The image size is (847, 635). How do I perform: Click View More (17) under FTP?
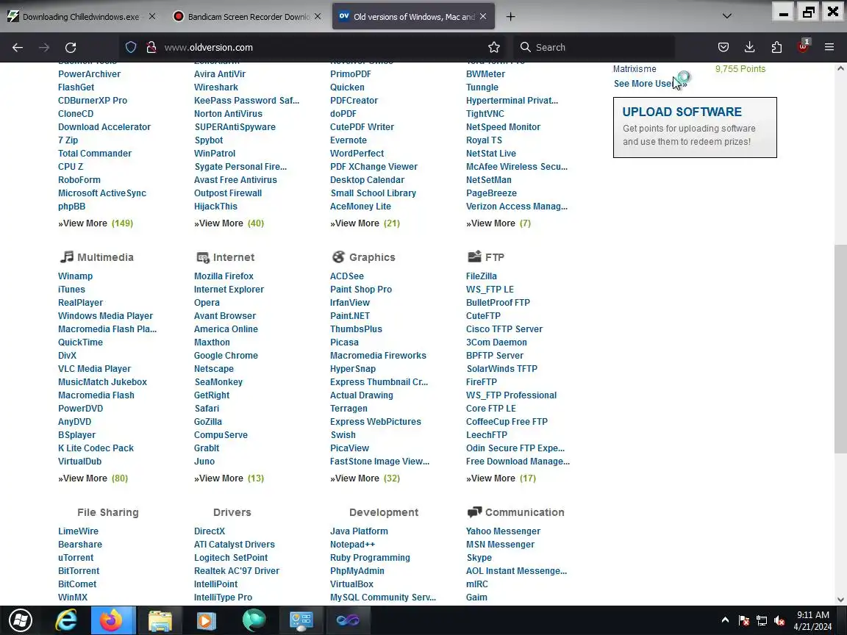tap(501, 478)
